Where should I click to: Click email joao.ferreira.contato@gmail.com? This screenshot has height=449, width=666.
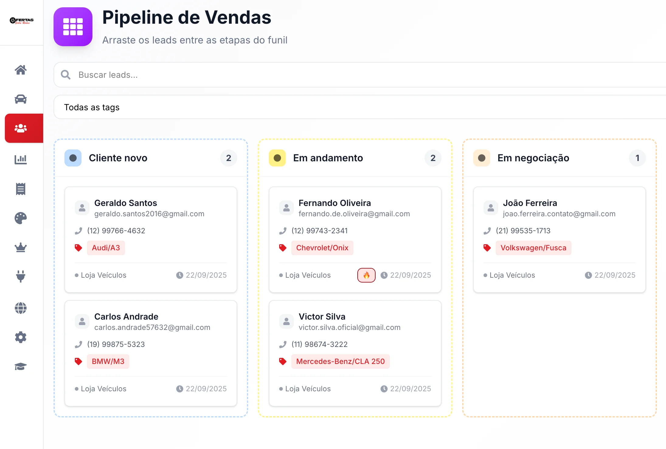click(x=559, y=214)
